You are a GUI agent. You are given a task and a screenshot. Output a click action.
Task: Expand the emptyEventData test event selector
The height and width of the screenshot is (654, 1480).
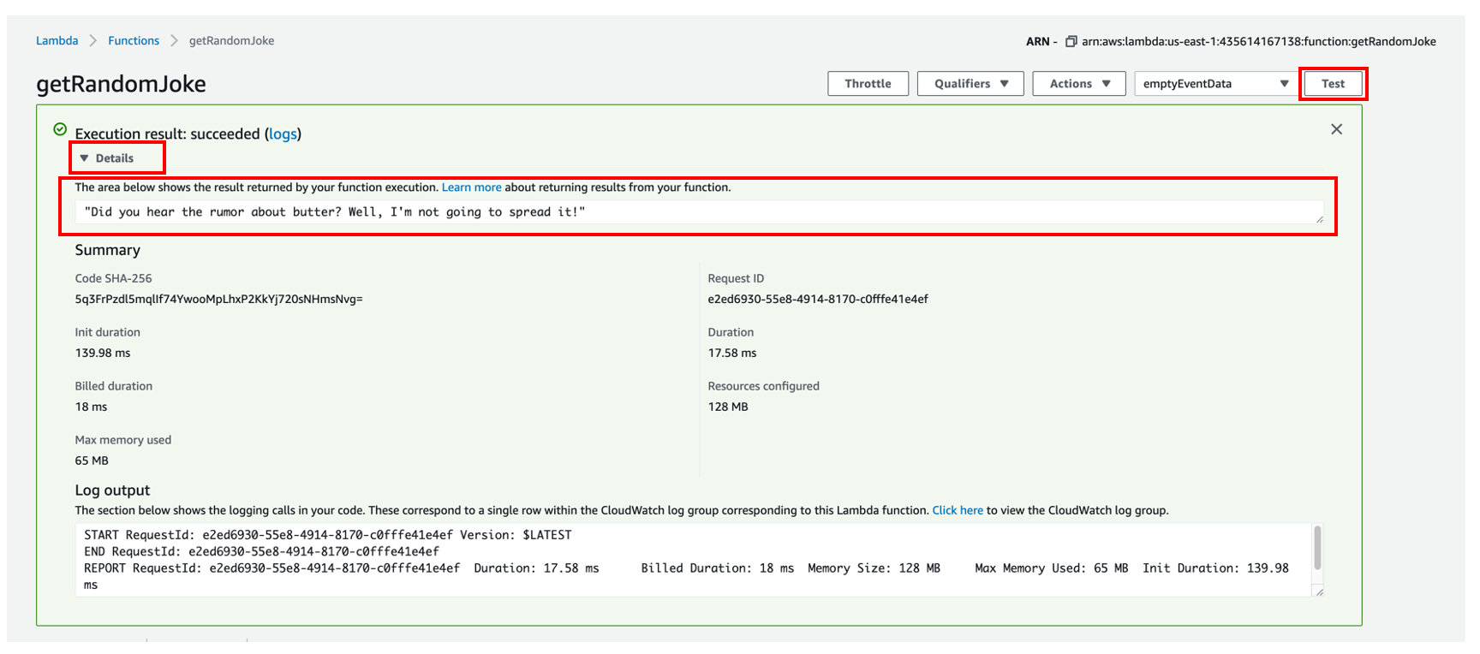[1214, 84]
